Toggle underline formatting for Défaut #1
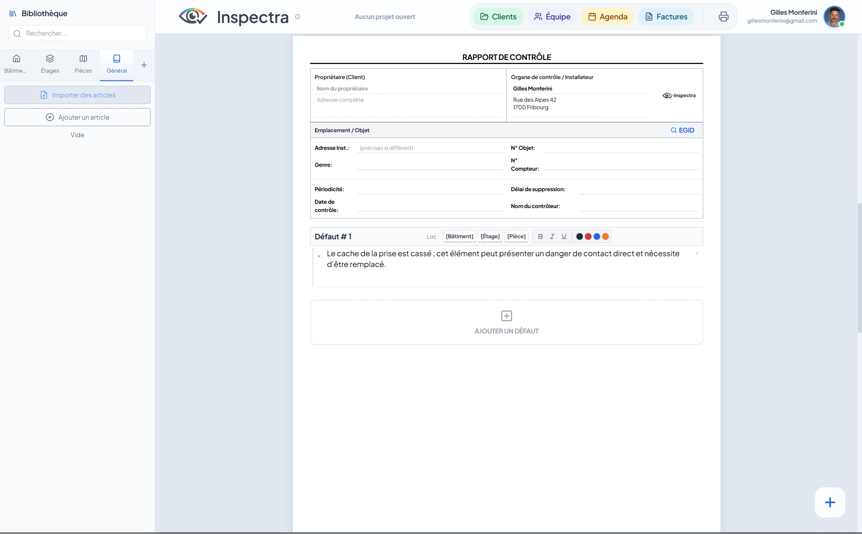This screenshot has width=862, height=534. pos(564,236)
